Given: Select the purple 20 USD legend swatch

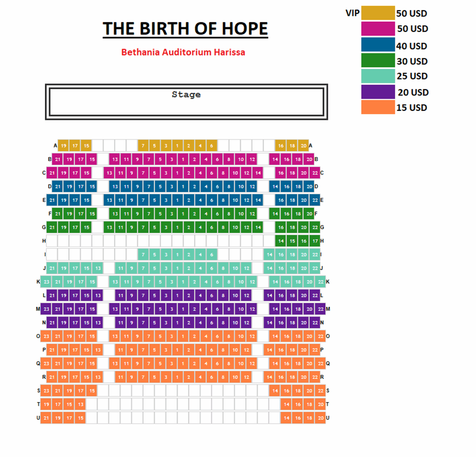Looking at the screenshot, I should [x=378, y=92].
